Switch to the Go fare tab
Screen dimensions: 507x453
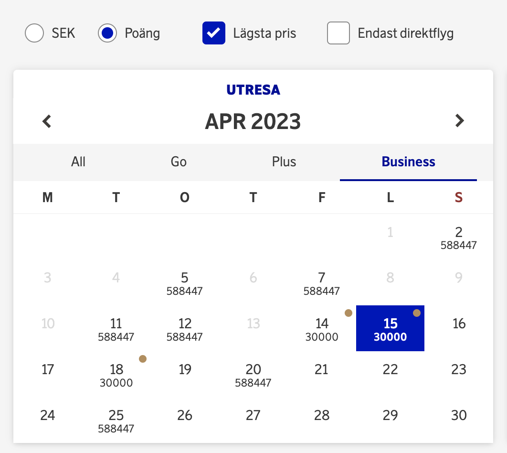179,162
